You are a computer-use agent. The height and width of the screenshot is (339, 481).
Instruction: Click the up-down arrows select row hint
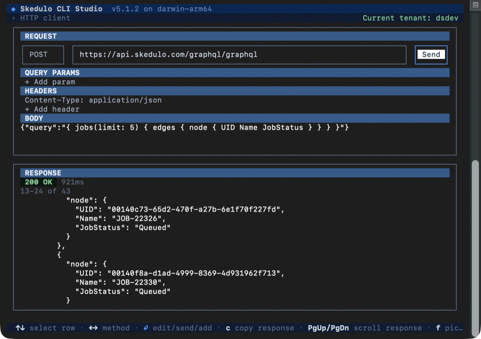click(46, 328)
